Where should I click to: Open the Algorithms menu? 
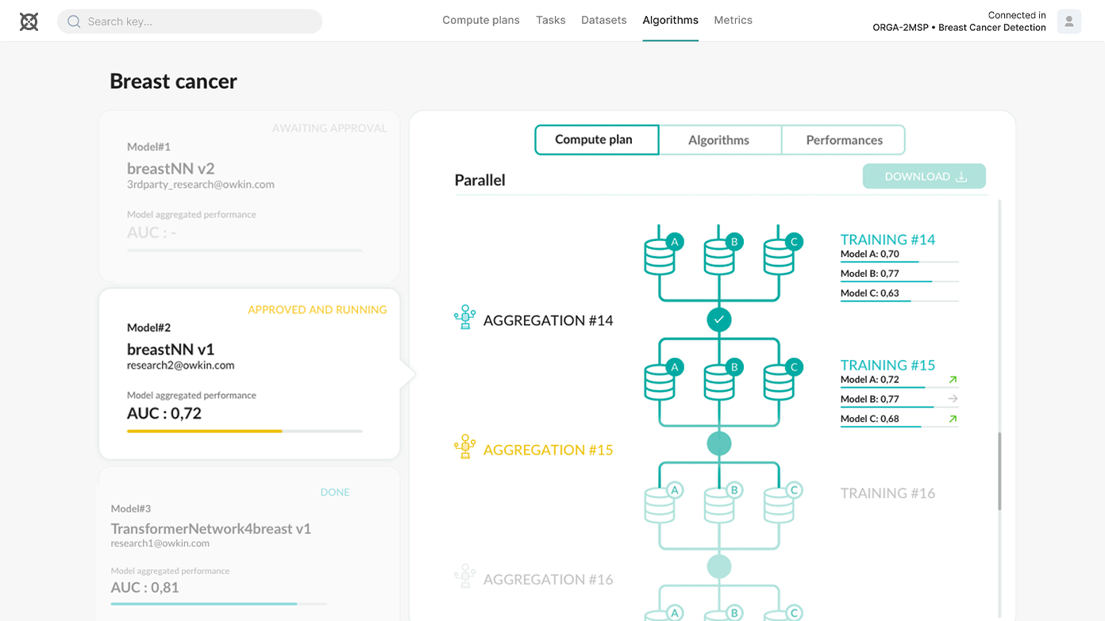671,21
